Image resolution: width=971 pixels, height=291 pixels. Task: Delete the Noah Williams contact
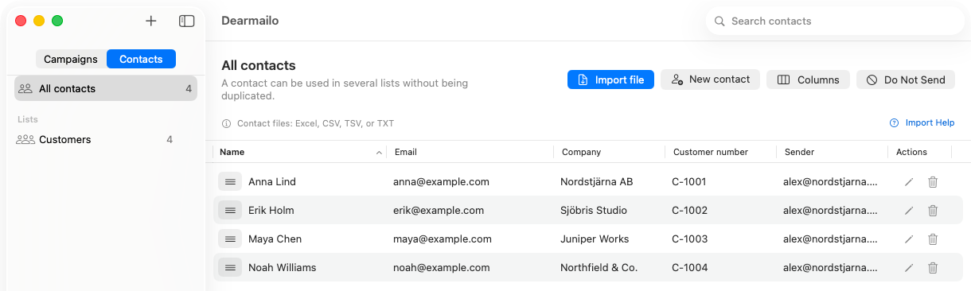(x=933, y=267)
